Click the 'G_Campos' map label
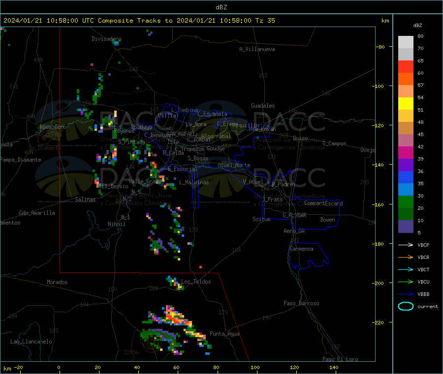Viewport: 443px width, 374px height. pyautogui.click(x=334, y=144)
